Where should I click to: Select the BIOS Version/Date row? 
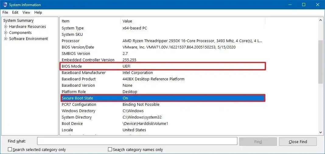tap(163, 47)
